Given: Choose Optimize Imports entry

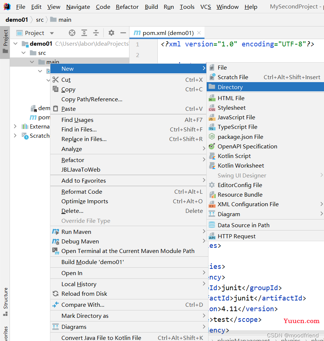Looking at the screenshot, I should click(128, 201).
